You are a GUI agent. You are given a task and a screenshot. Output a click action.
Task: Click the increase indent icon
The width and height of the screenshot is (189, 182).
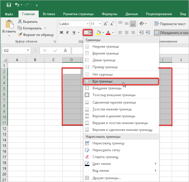148,33
